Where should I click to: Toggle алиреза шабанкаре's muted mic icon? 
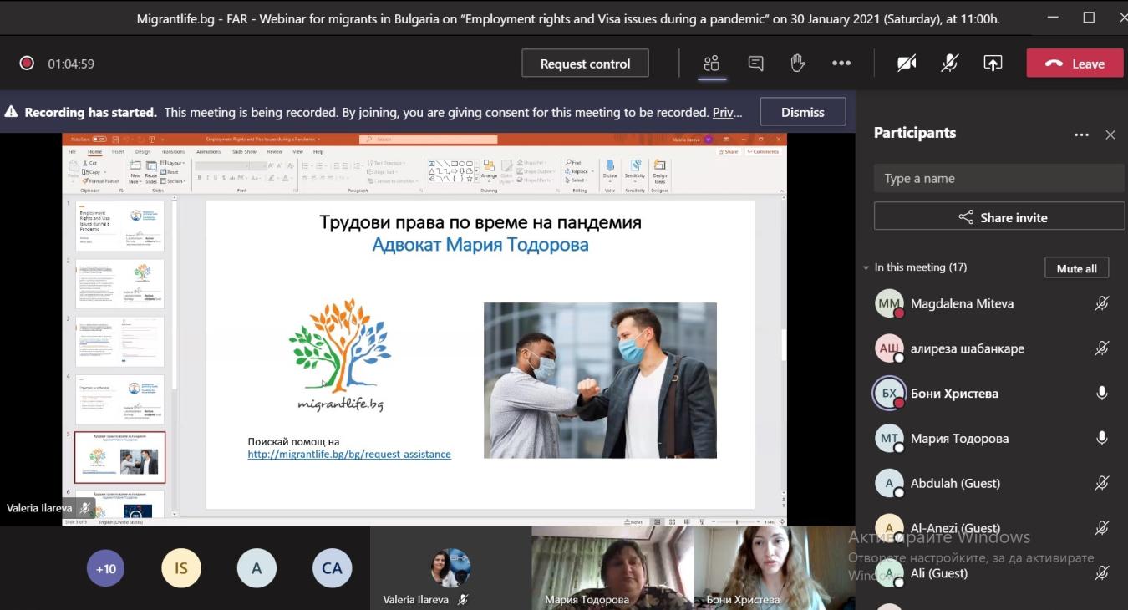coord(1102,348)
